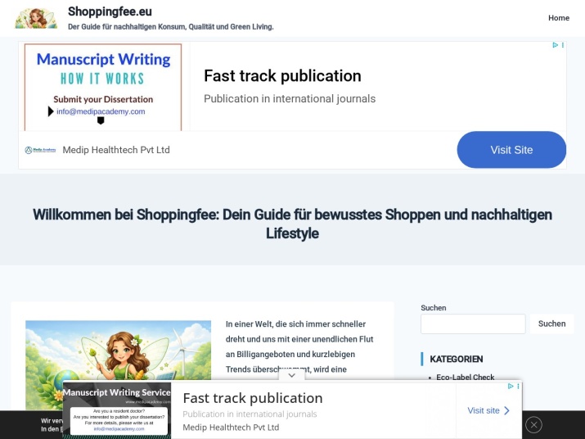Focus the Suchen search input field
Image resolution: width=585 pixels, height=439 pixels.
[473, 324]
